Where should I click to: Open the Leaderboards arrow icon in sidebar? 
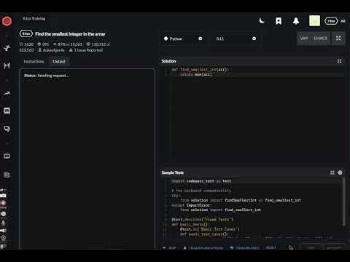tap(7, 94)
